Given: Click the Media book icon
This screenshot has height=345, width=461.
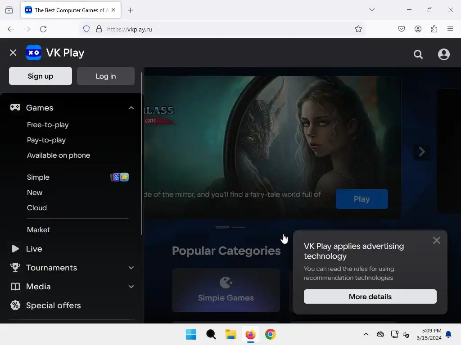Looking at the screenshot, I should (15, 286).
